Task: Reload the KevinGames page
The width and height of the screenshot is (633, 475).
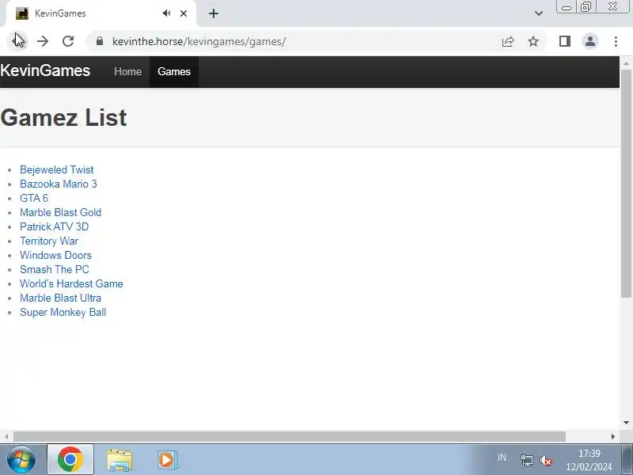Action: tap(68, 41)
